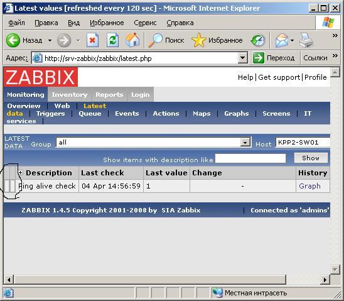Viewport: 344px width, 301px height.
Task: Open the Избранное menu in the menu bar
Action: [107, 23]
